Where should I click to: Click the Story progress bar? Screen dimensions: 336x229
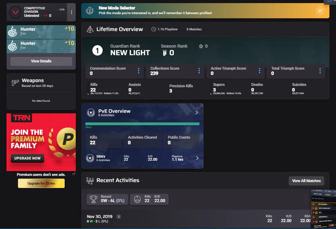coord(142,123)
